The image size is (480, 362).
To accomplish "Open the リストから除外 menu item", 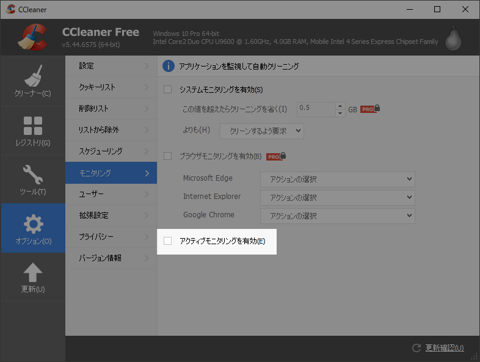I will pyautogui.click(x=111, y=130).
